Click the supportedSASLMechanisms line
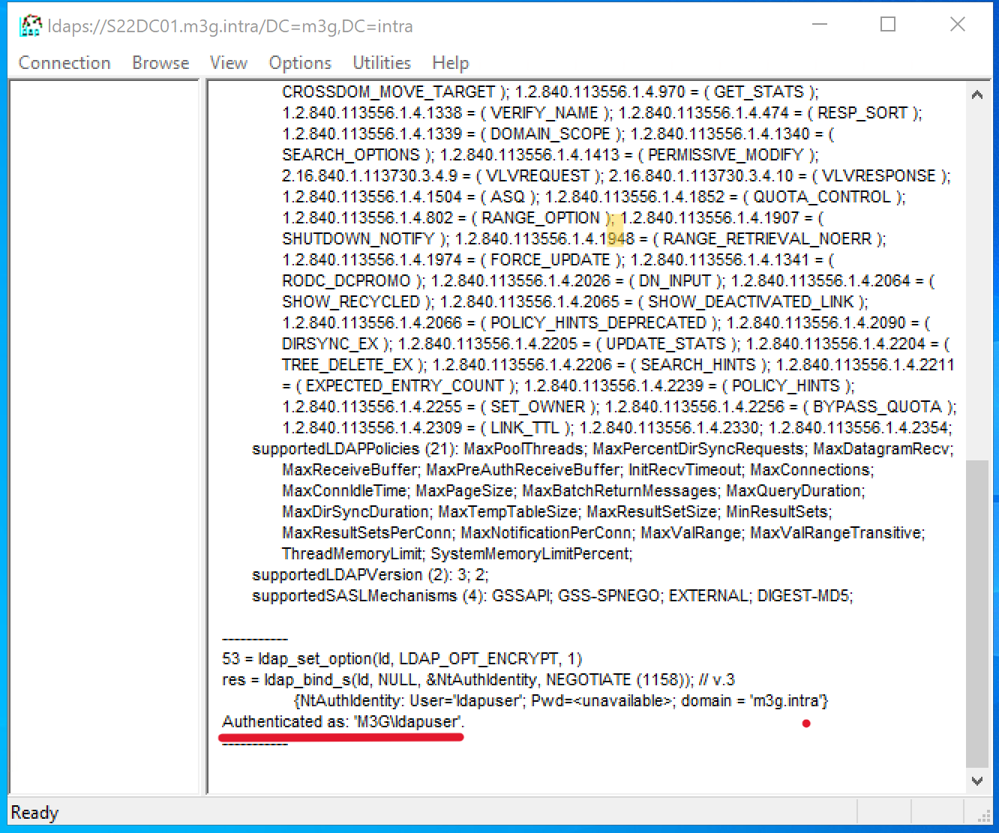This screenshot has height=833, width=999. click(552, 596)
